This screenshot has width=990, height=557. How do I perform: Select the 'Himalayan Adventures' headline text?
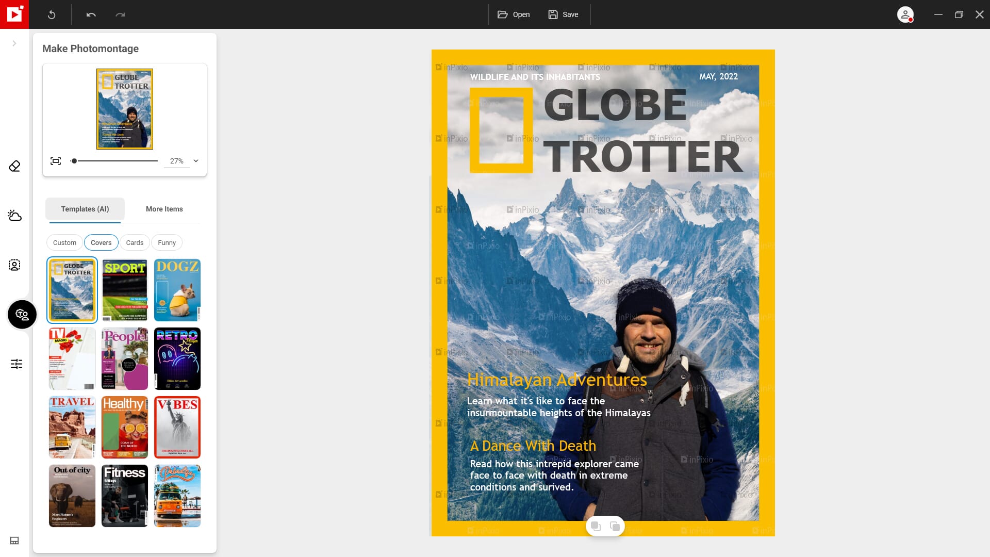point(557,380)
